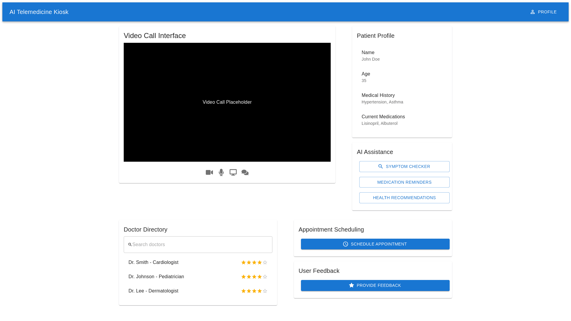This screenshot has width=571, height=321.
Task: Click Dr. Lee's third rating star
Action: (254, 291)
